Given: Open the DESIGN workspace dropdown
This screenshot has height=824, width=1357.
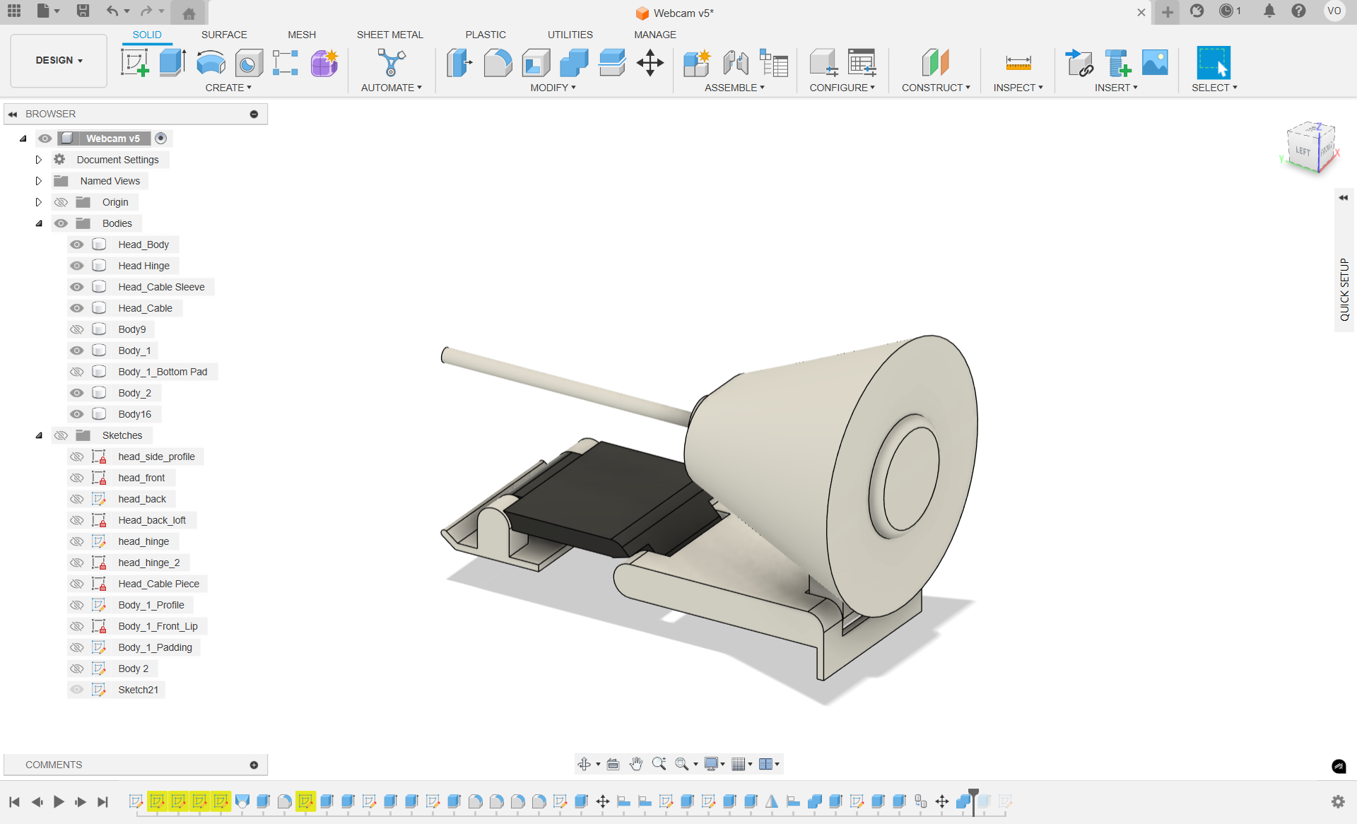Looking at the screenshot, I should (x=59, y=61).
